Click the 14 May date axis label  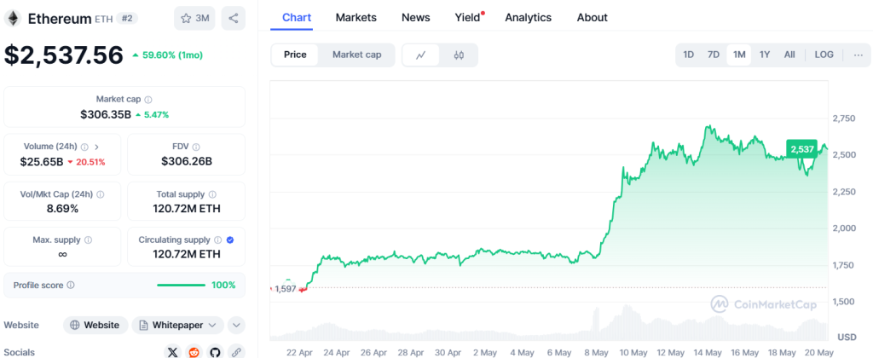[x=708, y=352]
